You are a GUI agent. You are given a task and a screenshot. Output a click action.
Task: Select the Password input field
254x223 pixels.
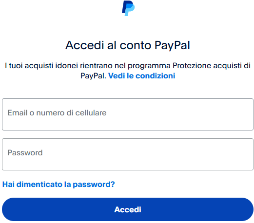[128, 154]
